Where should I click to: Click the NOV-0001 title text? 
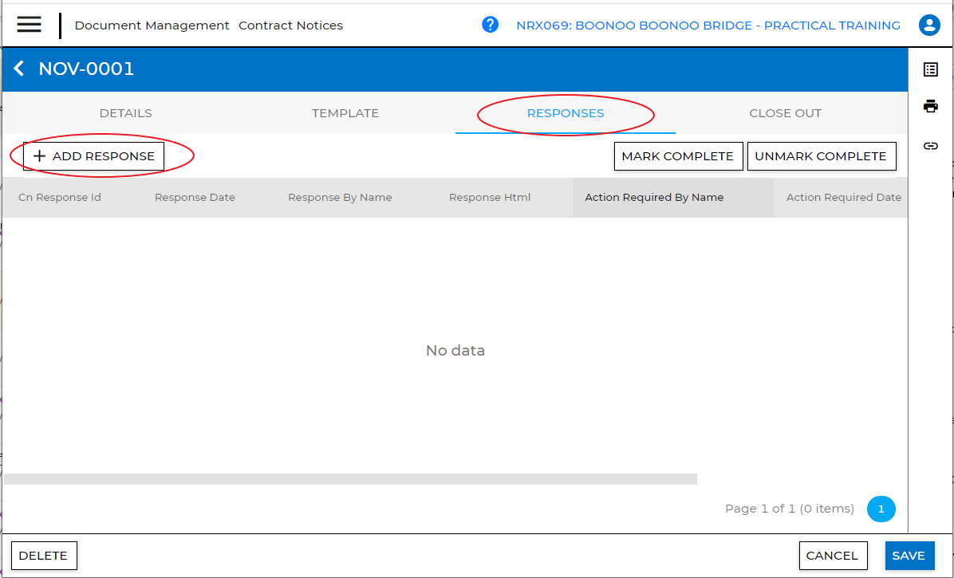[x=86, y=69]
